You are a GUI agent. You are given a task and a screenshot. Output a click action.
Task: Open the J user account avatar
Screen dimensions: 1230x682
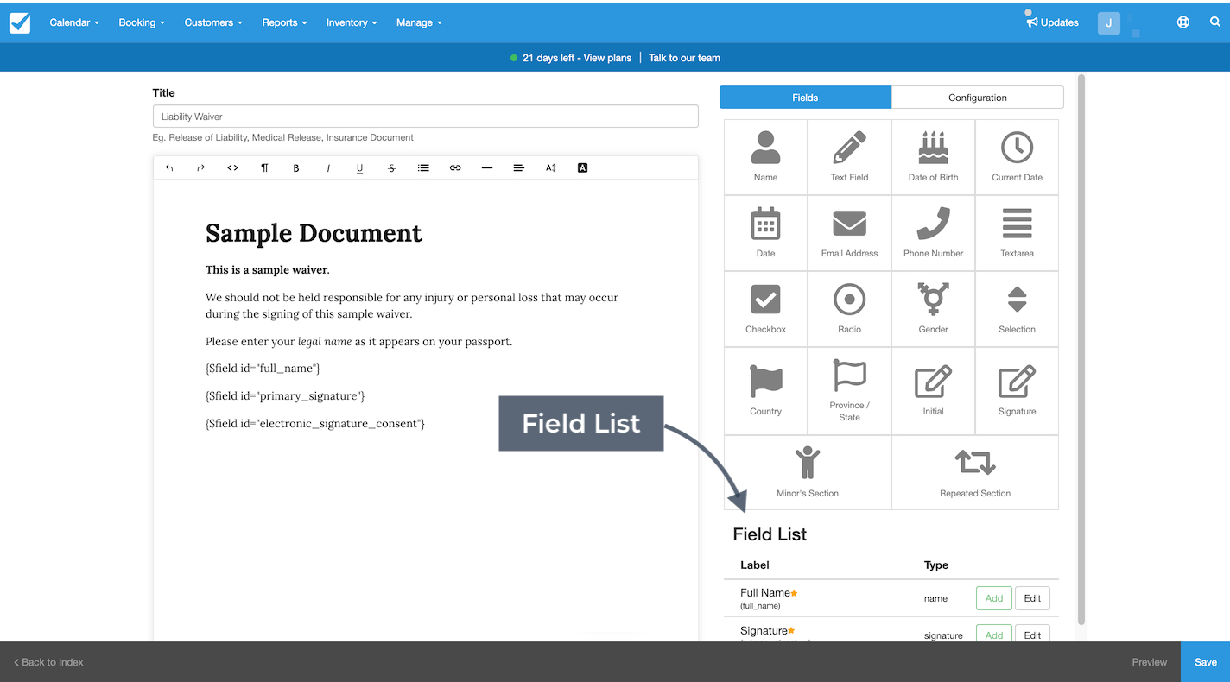point(1109,23)
